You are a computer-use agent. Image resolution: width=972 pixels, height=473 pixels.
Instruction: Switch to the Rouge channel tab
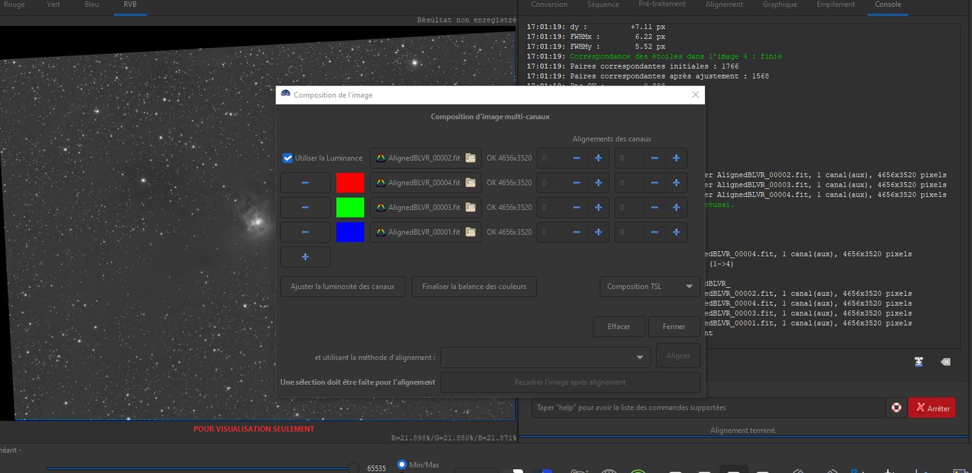coord(14,5)
